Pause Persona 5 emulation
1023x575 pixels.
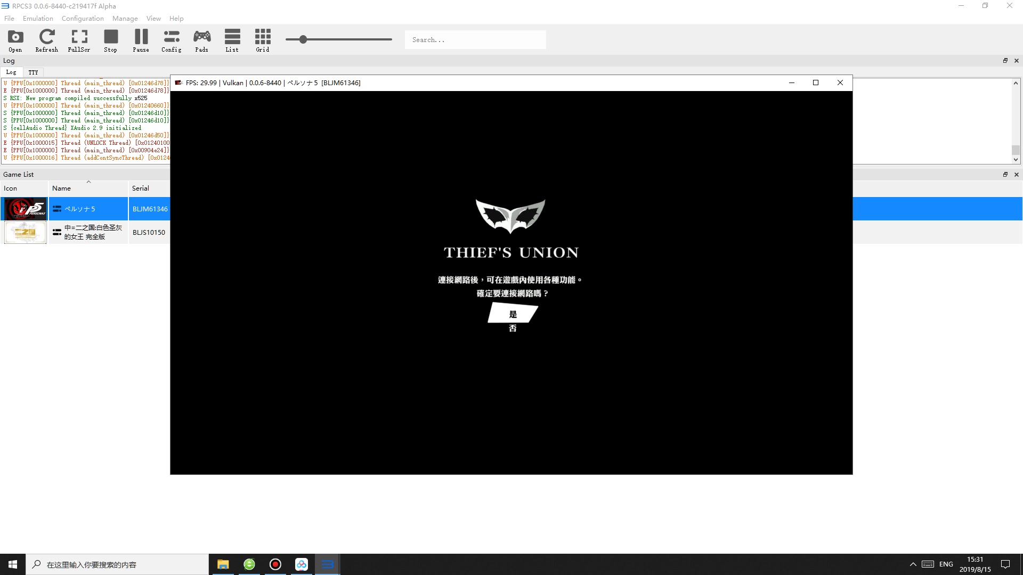(141, 39)
